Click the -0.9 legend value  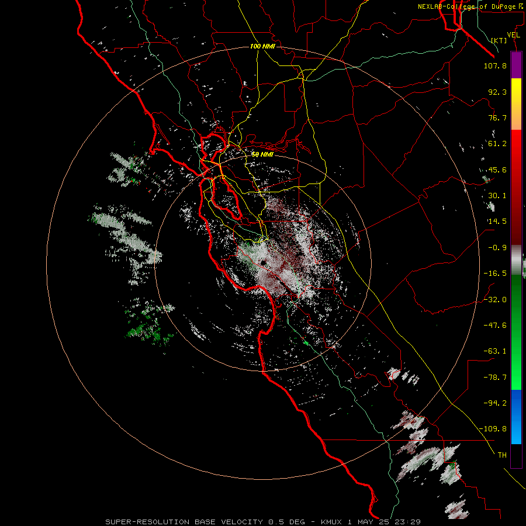coord(497,248)
